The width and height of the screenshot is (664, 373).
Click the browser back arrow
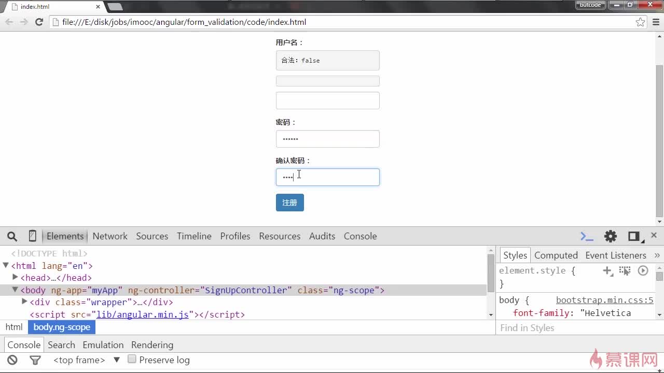pyautogui.click(x=9, y=22)
